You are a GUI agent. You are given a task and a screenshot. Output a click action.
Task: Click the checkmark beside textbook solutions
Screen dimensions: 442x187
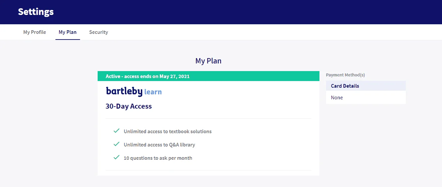point(116,131)
